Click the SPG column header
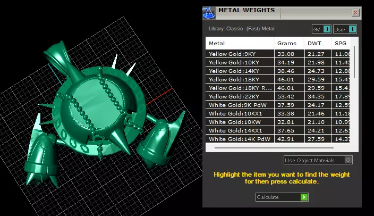This screenshot has height=216, width=374. pyautogui.click(x=341, y=43)
